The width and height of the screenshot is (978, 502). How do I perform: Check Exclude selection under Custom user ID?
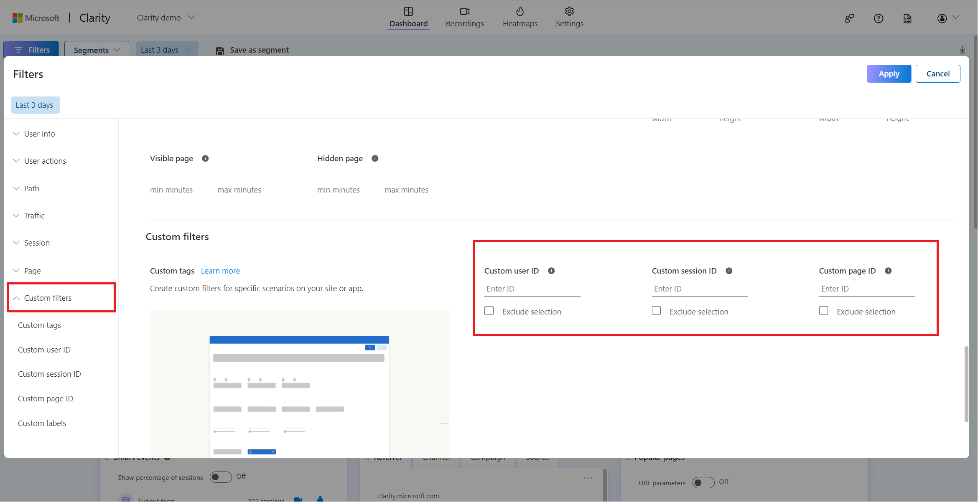point(489,311)
